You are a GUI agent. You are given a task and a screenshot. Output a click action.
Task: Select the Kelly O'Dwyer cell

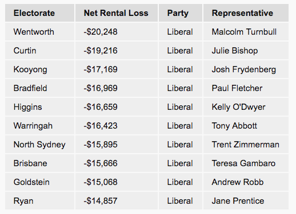pyautogui.click(x=246, y=107)
